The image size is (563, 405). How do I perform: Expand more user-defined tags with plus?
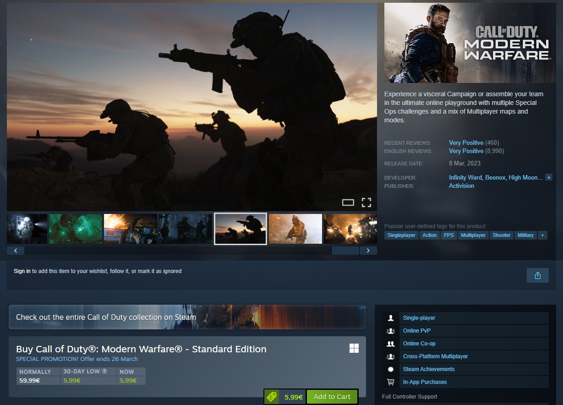tap(542, 235)
